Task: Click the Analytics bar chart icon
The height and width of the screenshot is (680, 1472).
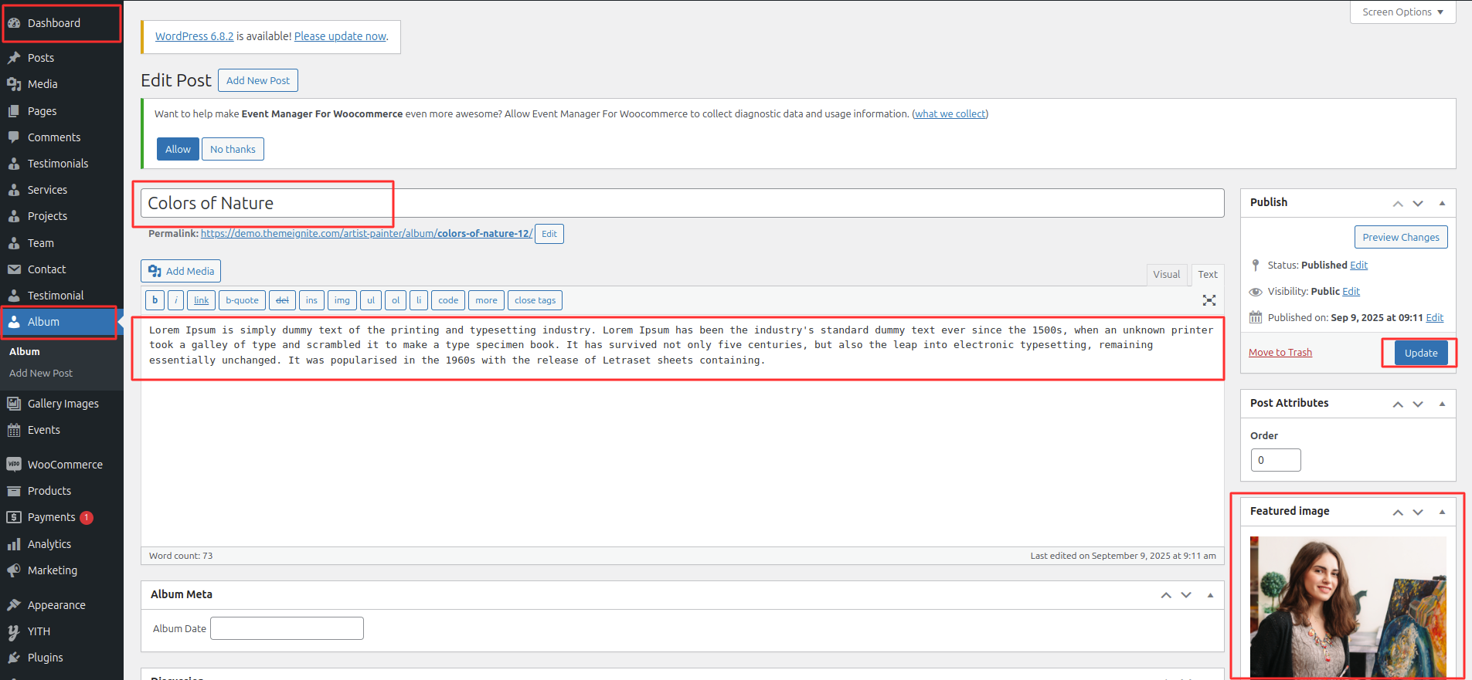Action: click(14, 544)
